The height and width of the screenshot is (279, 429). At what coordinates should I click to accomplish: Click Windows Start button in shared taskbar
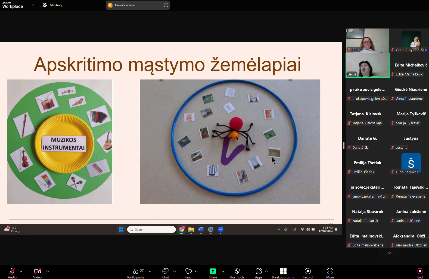[121, 229]
